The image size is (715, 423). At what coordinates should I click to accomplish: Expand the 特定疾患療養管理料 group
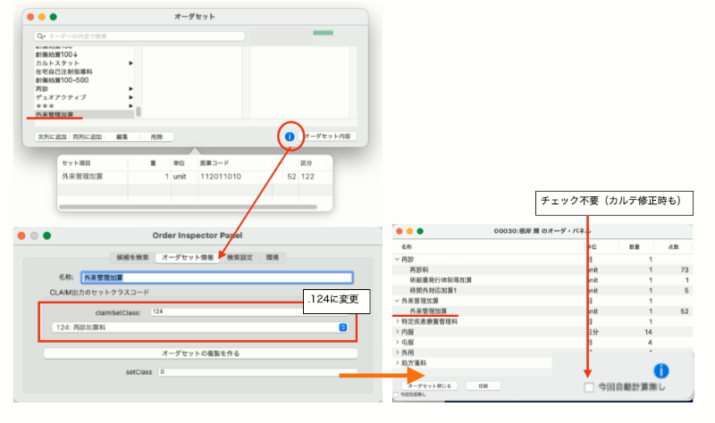coord(398,320)
